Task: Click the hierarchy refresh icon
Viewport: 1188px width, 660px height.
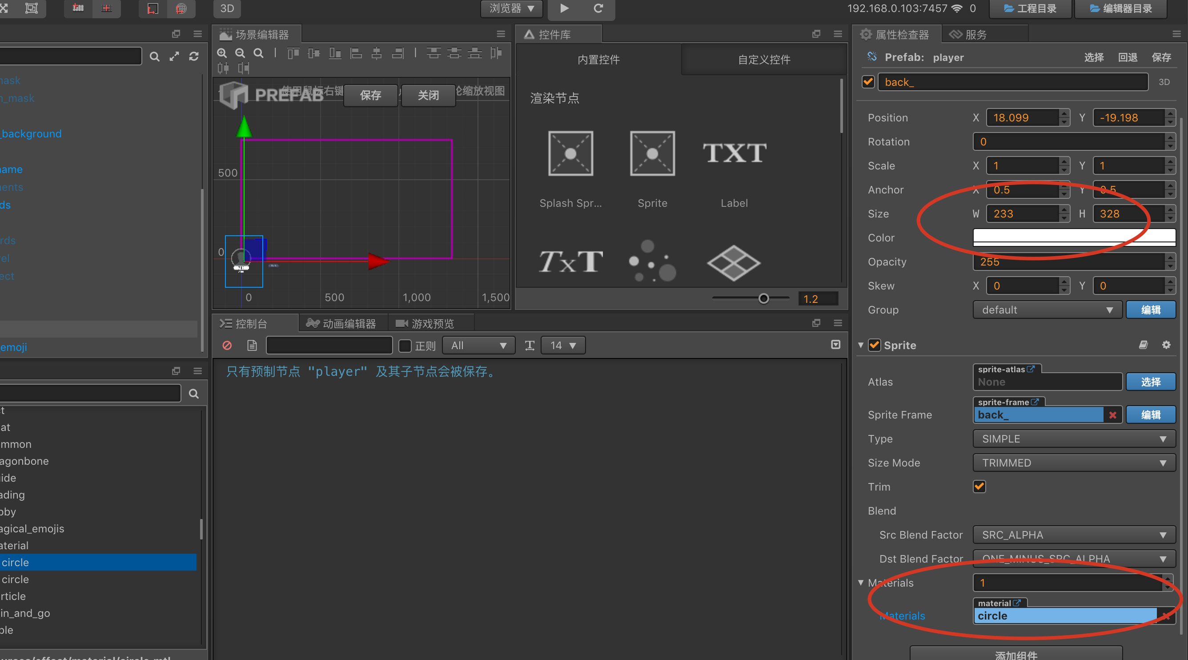Action: (x=194, y=56)
